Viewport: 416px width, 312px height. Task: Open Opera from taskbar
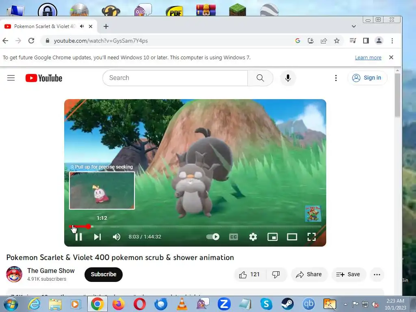140,304
